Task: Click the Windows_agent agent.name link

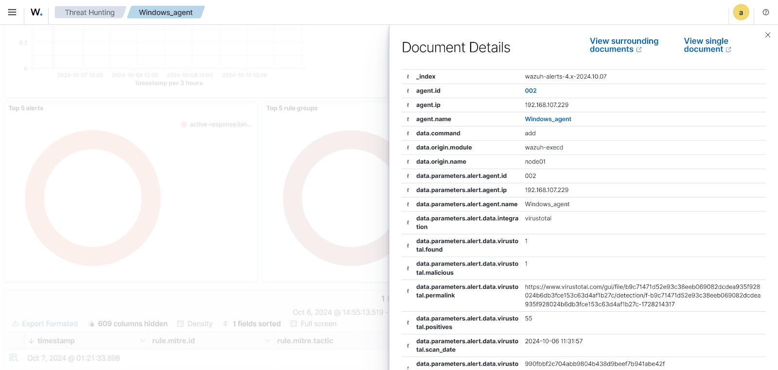Action: [x=548, y=119]
